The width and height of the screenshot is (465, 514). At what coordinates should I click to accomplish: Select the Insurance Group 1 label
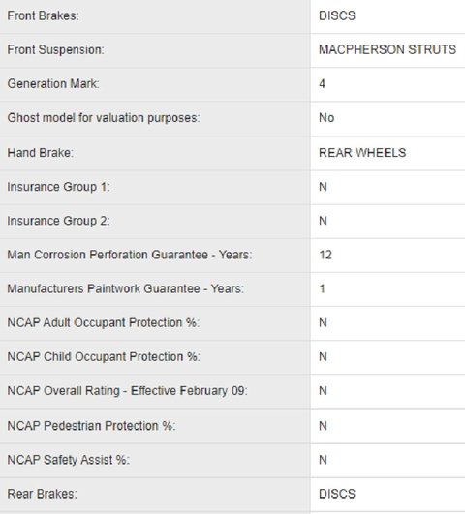58,187
